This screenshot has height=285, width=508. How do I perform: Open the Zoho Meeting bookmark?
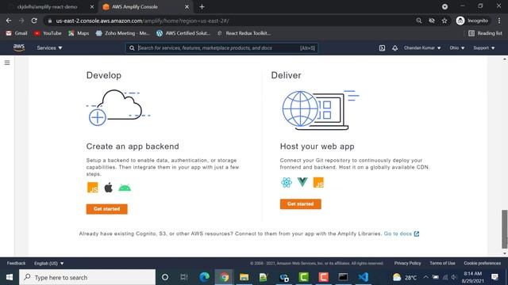[x=123, y=33]
